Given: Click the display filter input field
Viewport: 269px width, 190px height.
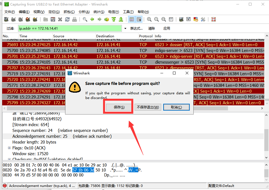Looking at the screenshot, I should (70, 28).
